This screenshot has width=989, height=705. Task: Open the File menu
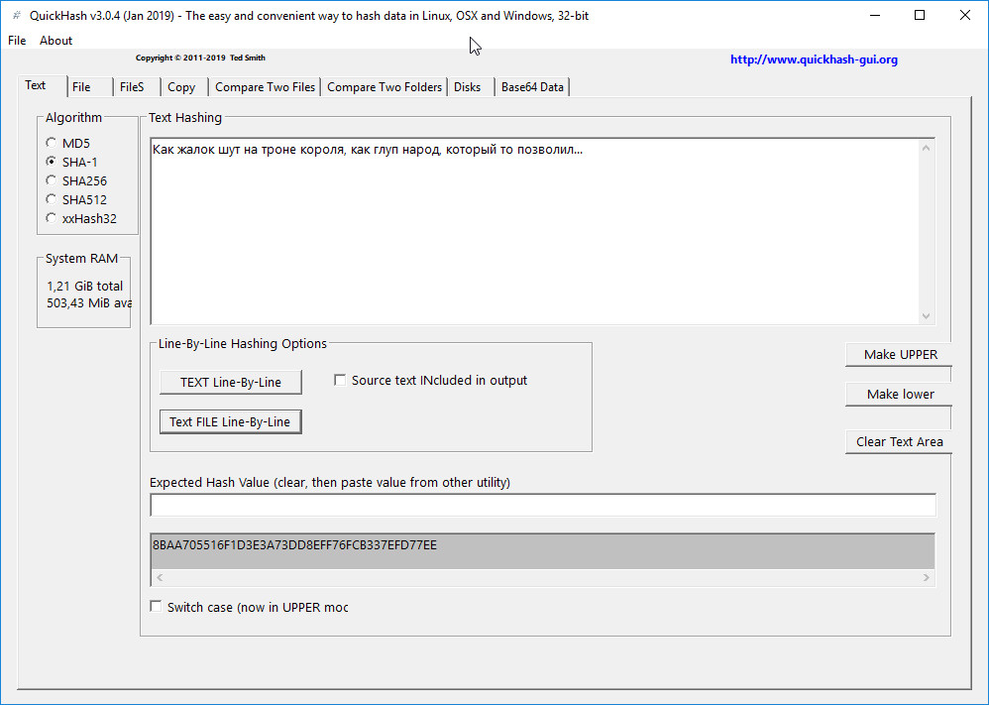pyautogui.click(x=17, y=41)
